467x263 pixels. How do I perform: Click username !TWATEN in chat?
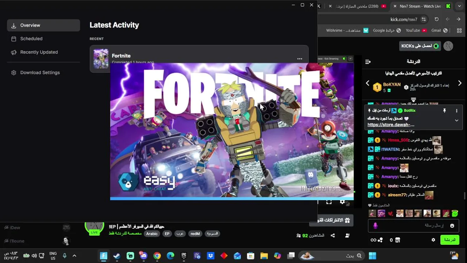click(x=390, y=149)
